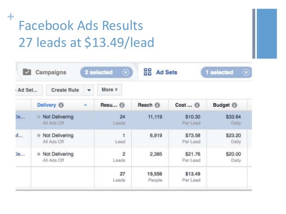Image resolution: width=286 pixels, height=214 pixels.
Task: Open the Ad Sets tab
Action: 166,72
